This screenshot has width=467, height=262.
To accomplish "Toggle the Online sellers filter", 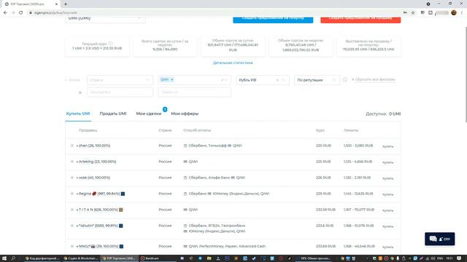I will click(73, 80).
